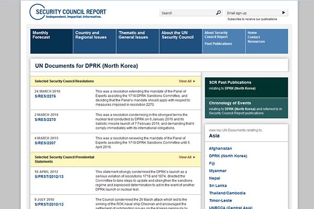Select Nepal in Asia list

[215, 178]
